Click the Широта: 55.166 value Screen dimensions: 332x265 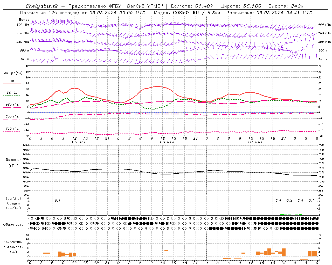(x=241, y=6)
